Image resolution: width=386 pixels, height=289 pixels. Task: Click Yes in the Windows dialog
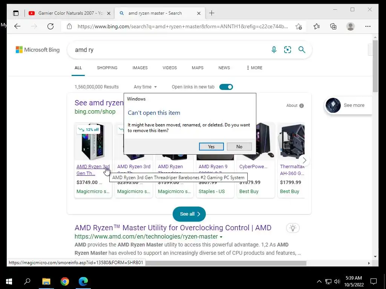[211, 147]
